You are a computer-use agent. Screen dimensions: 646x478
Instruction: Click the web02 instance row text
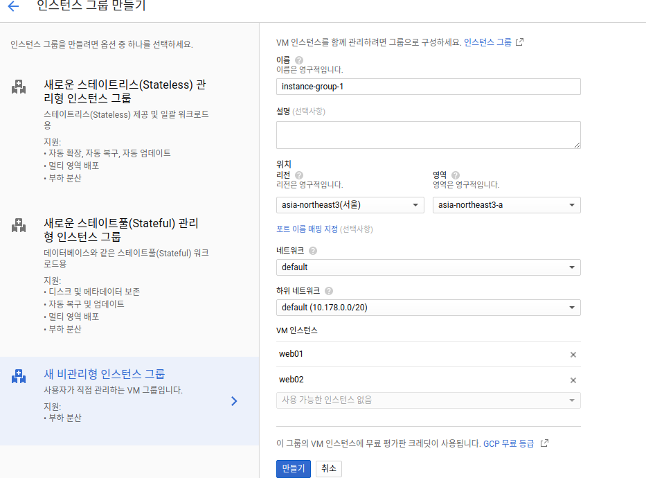click(291, 380)
